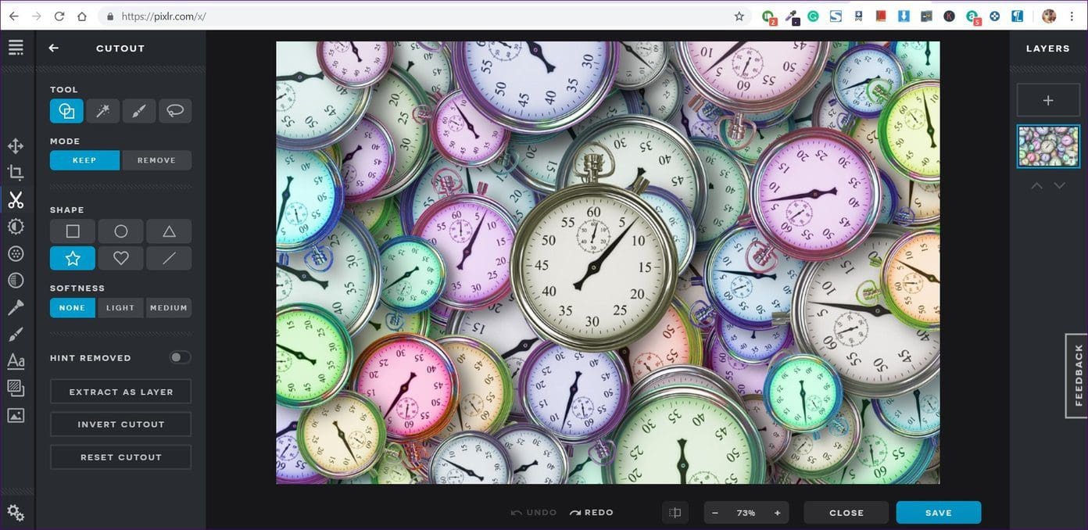
Task: Zoom in with the plus button
Action: [777, 513]
